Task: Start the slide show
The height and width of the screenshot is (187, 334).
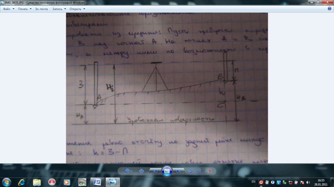Action: point(167,171)
